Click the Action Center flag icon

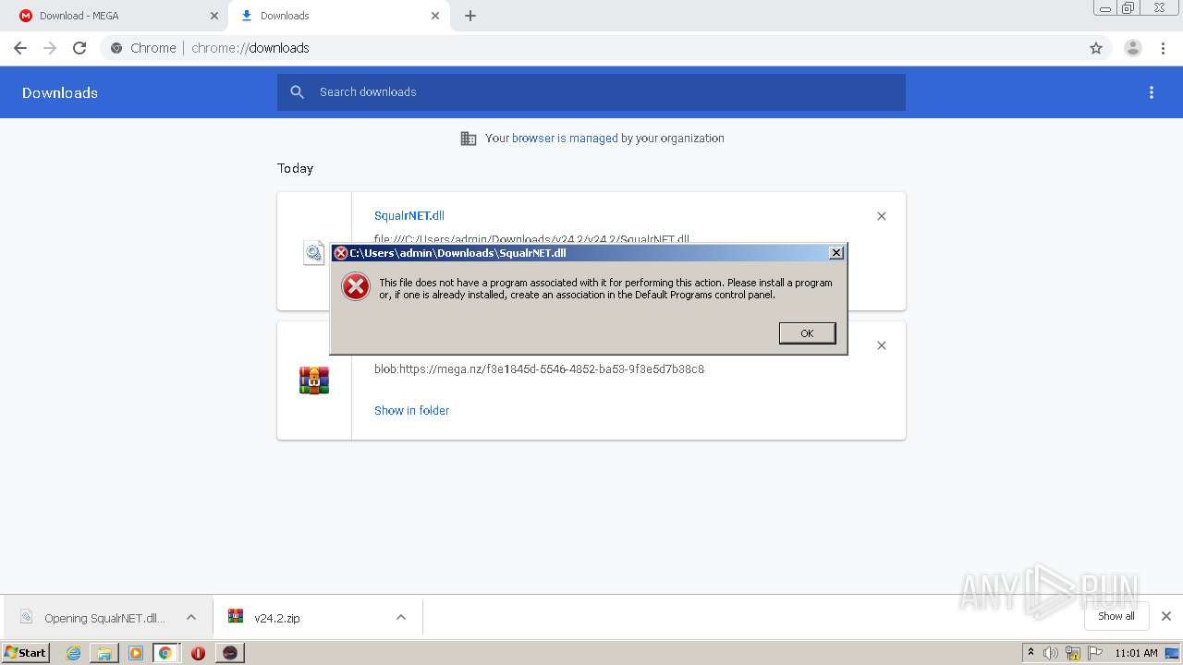tap(1095, 653)
